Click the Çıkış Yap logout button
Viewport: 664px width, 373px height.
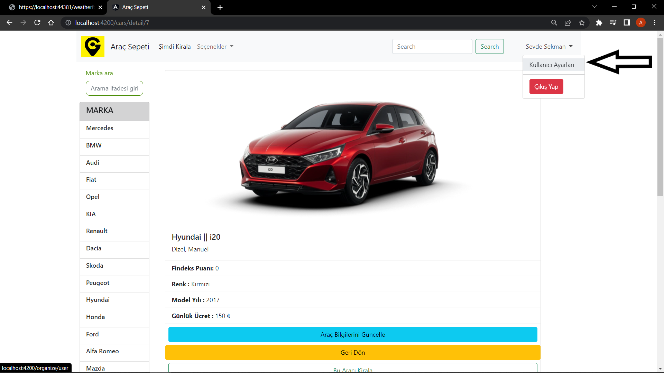click(546, 86)
